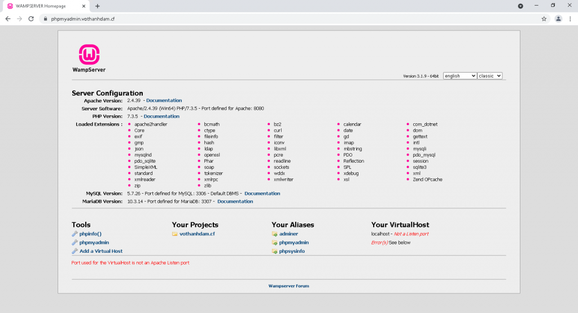Open Chrome's three-dot menu

coord(570,19)
